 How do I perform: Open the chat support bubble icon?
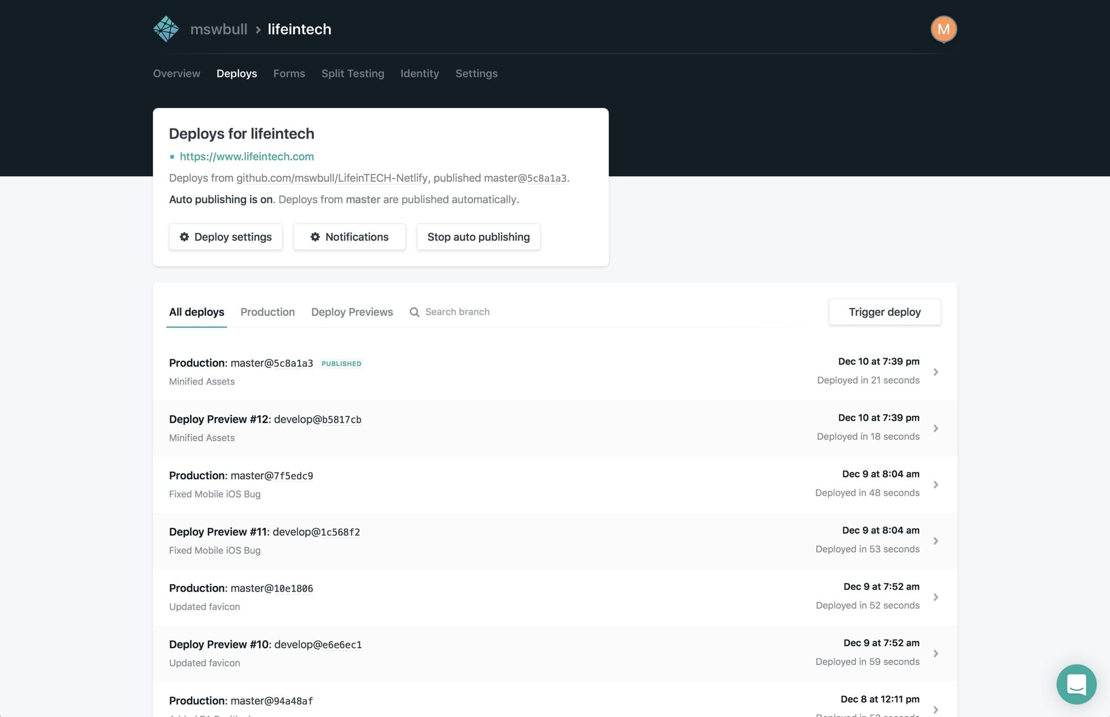(1076, 684)
